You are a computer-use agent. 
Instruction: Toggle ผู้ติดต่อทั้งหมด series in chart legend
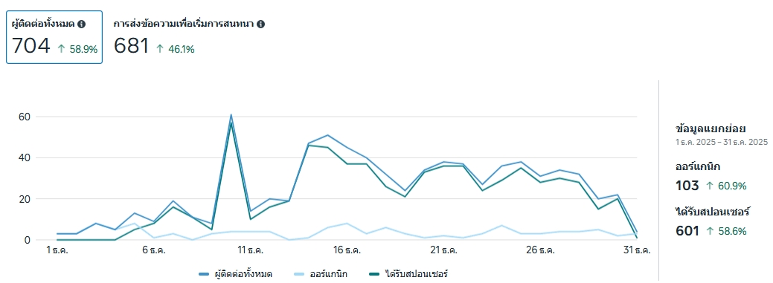[236, 274]
